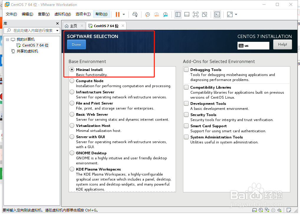Select the Infrastructure Server radio button
The height and width of the screenshot is (215, 300).
(x=72, y=92)
